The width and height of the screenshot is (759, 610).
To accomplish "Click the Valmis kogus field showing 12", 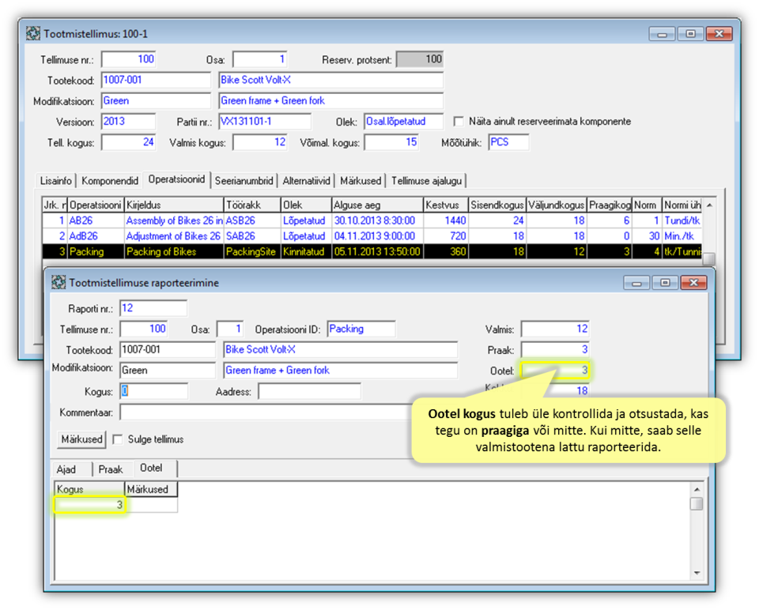I will [x=260, y=142].
